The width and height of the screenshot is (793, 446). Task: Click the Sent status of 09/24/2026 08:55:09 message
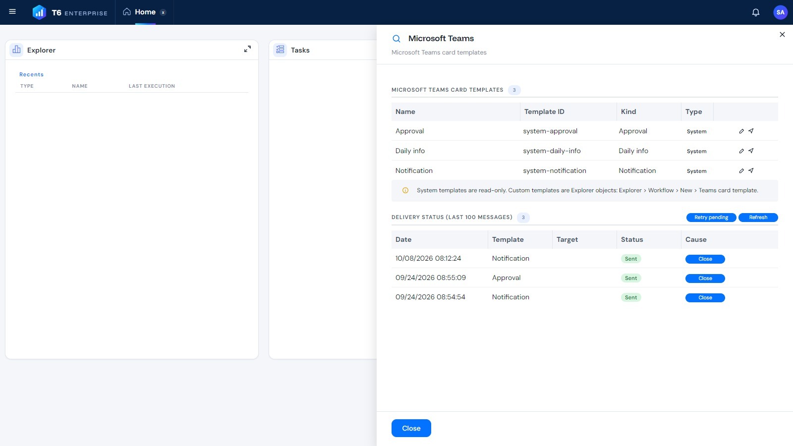(x=631, y=278)
